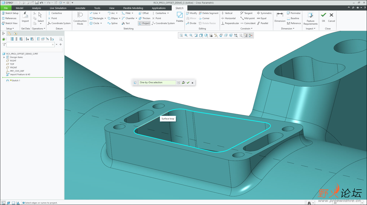Open the Annotate tab
This screenshot has height=205, width=367.
point(80,8)
